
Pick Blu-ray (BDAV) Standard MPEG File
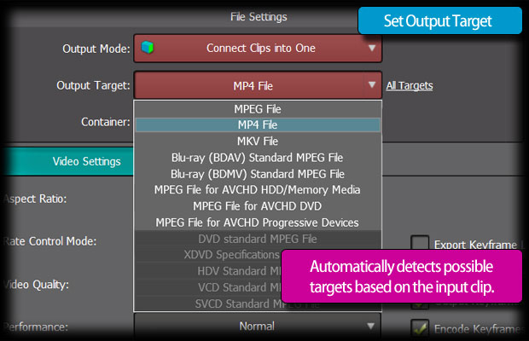click(x=258, y=158)
